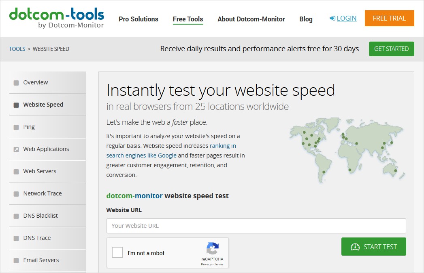
Task: Check the I'm not a robot checkbox
Action: click(x=117, y=253)
